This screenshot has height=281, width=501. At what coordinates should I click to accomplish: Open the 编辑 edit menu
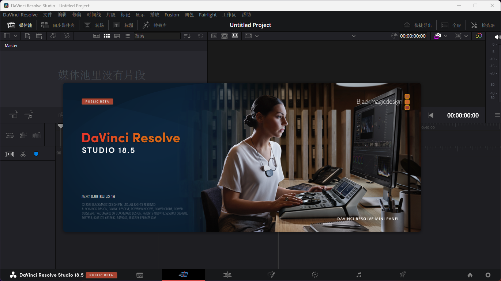[x=62, y=15]
